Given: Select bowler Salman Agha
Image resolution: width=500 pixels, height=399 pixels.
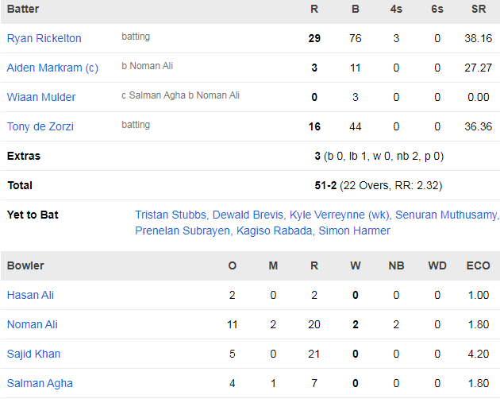Looking at the screenshot, I should tap(40, 383).
